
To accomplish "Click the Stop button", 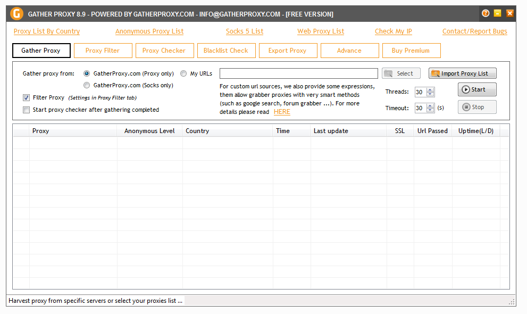I will (477, 107).
